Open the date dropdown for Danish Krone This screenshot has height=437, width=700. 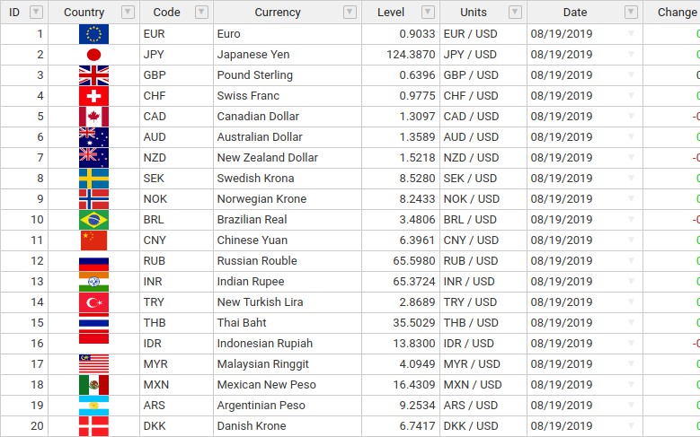tap(631, 426)
